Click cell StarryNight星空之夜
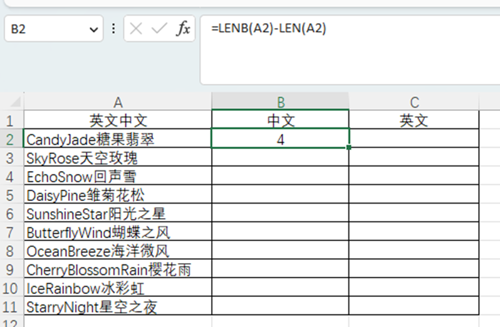The image size is (500, 327). coord(118,306)
